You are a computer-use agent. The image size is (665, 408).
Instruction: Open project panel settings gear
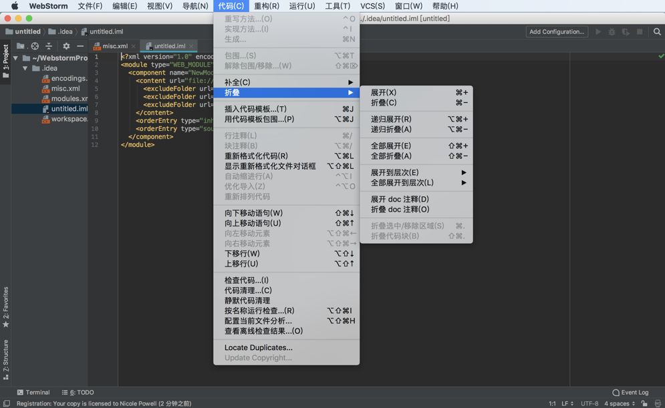(x=66, y=46)
